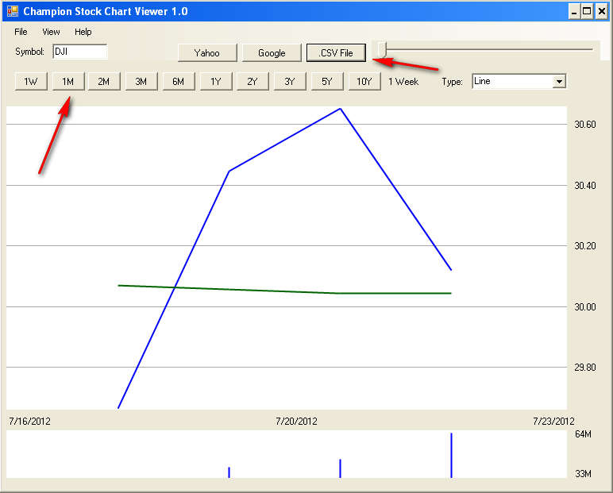
Task: Click the 7/23/2012 date label
Action: coord(553,421)
